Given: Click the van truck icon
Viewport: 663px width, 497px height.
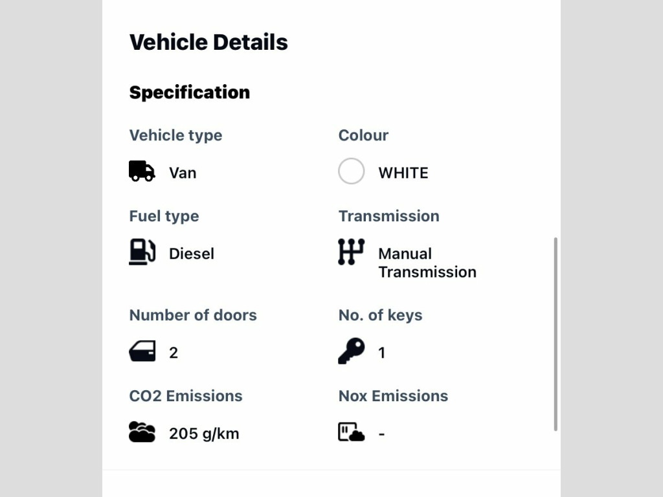Looking at the screenshot, I should tap(142, 171).
